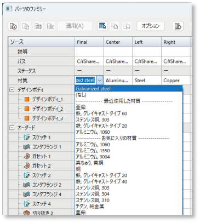Pick アルミニウム, 1350 from favorites list

point(93,151)
